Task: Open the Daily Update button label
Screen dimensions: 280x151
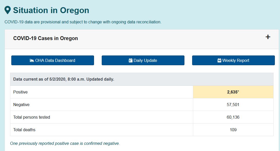Action: 145,61
